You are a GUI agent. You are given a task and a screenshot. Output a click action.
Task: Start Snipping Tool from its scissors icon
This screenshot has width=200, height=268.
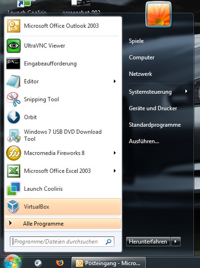tap(13, 99)
